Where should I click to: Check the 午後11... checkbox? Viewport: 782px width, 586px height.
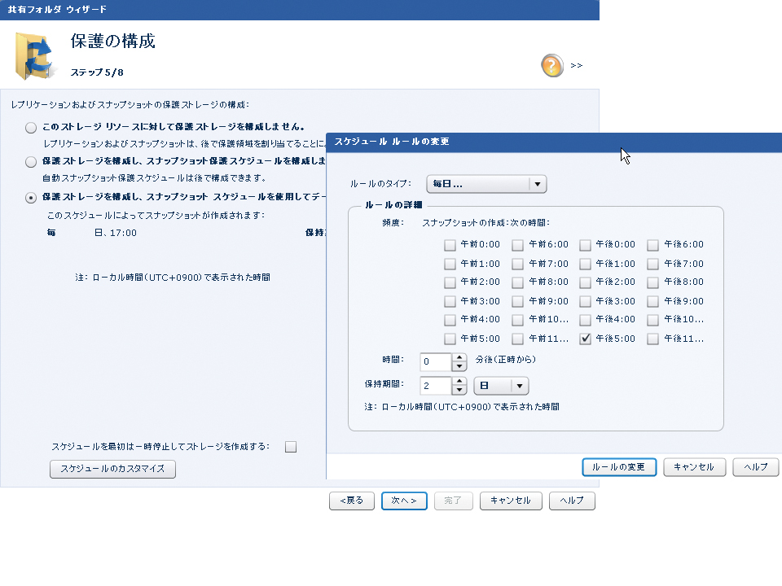[652, 339]
